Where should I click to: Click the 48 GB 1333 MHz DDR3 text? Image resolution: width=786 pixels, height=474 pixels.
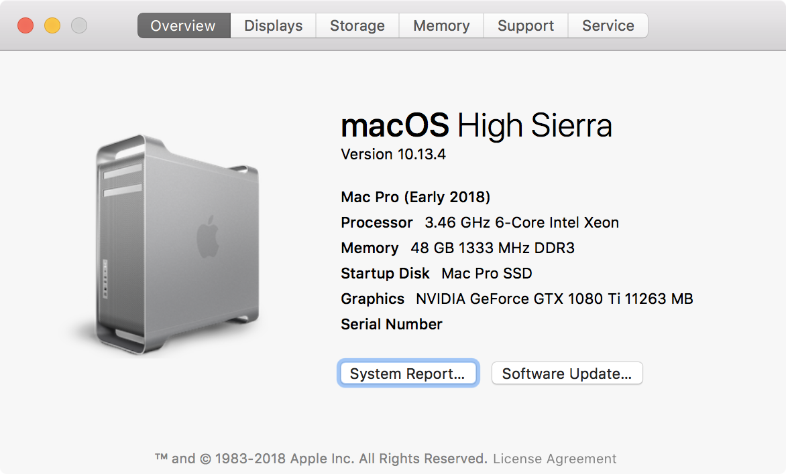coord(492,248)
